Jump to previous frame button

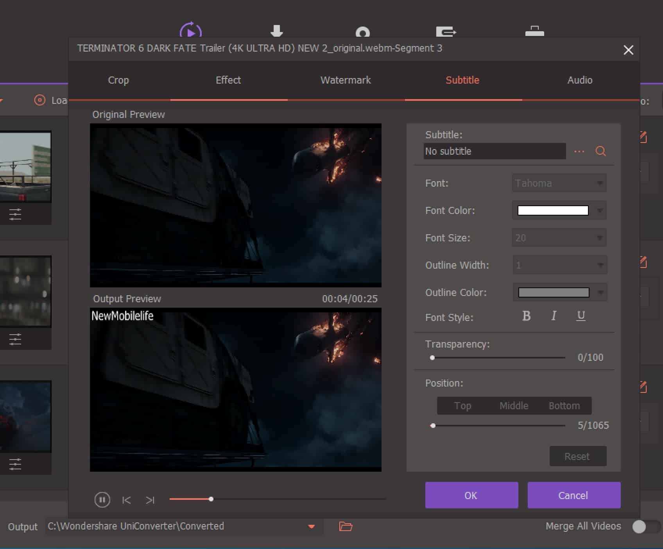click(126, 500)
